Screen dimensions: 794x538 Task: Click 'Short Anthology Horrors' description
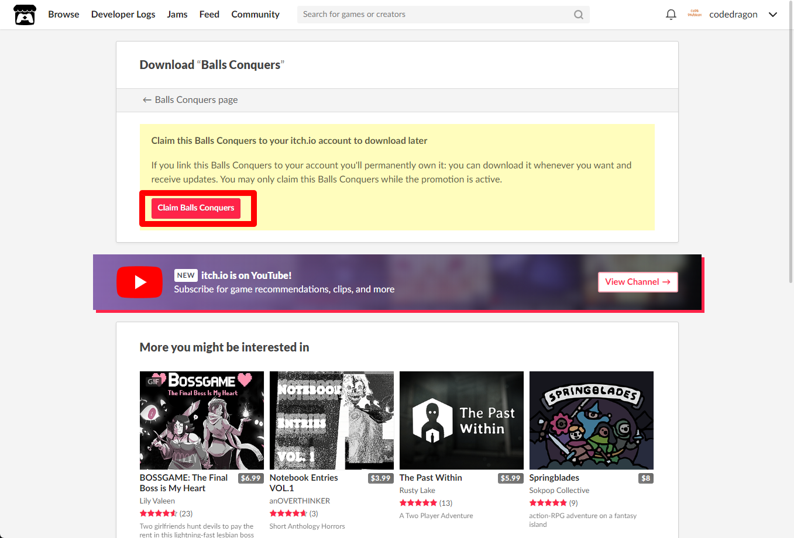307,526
